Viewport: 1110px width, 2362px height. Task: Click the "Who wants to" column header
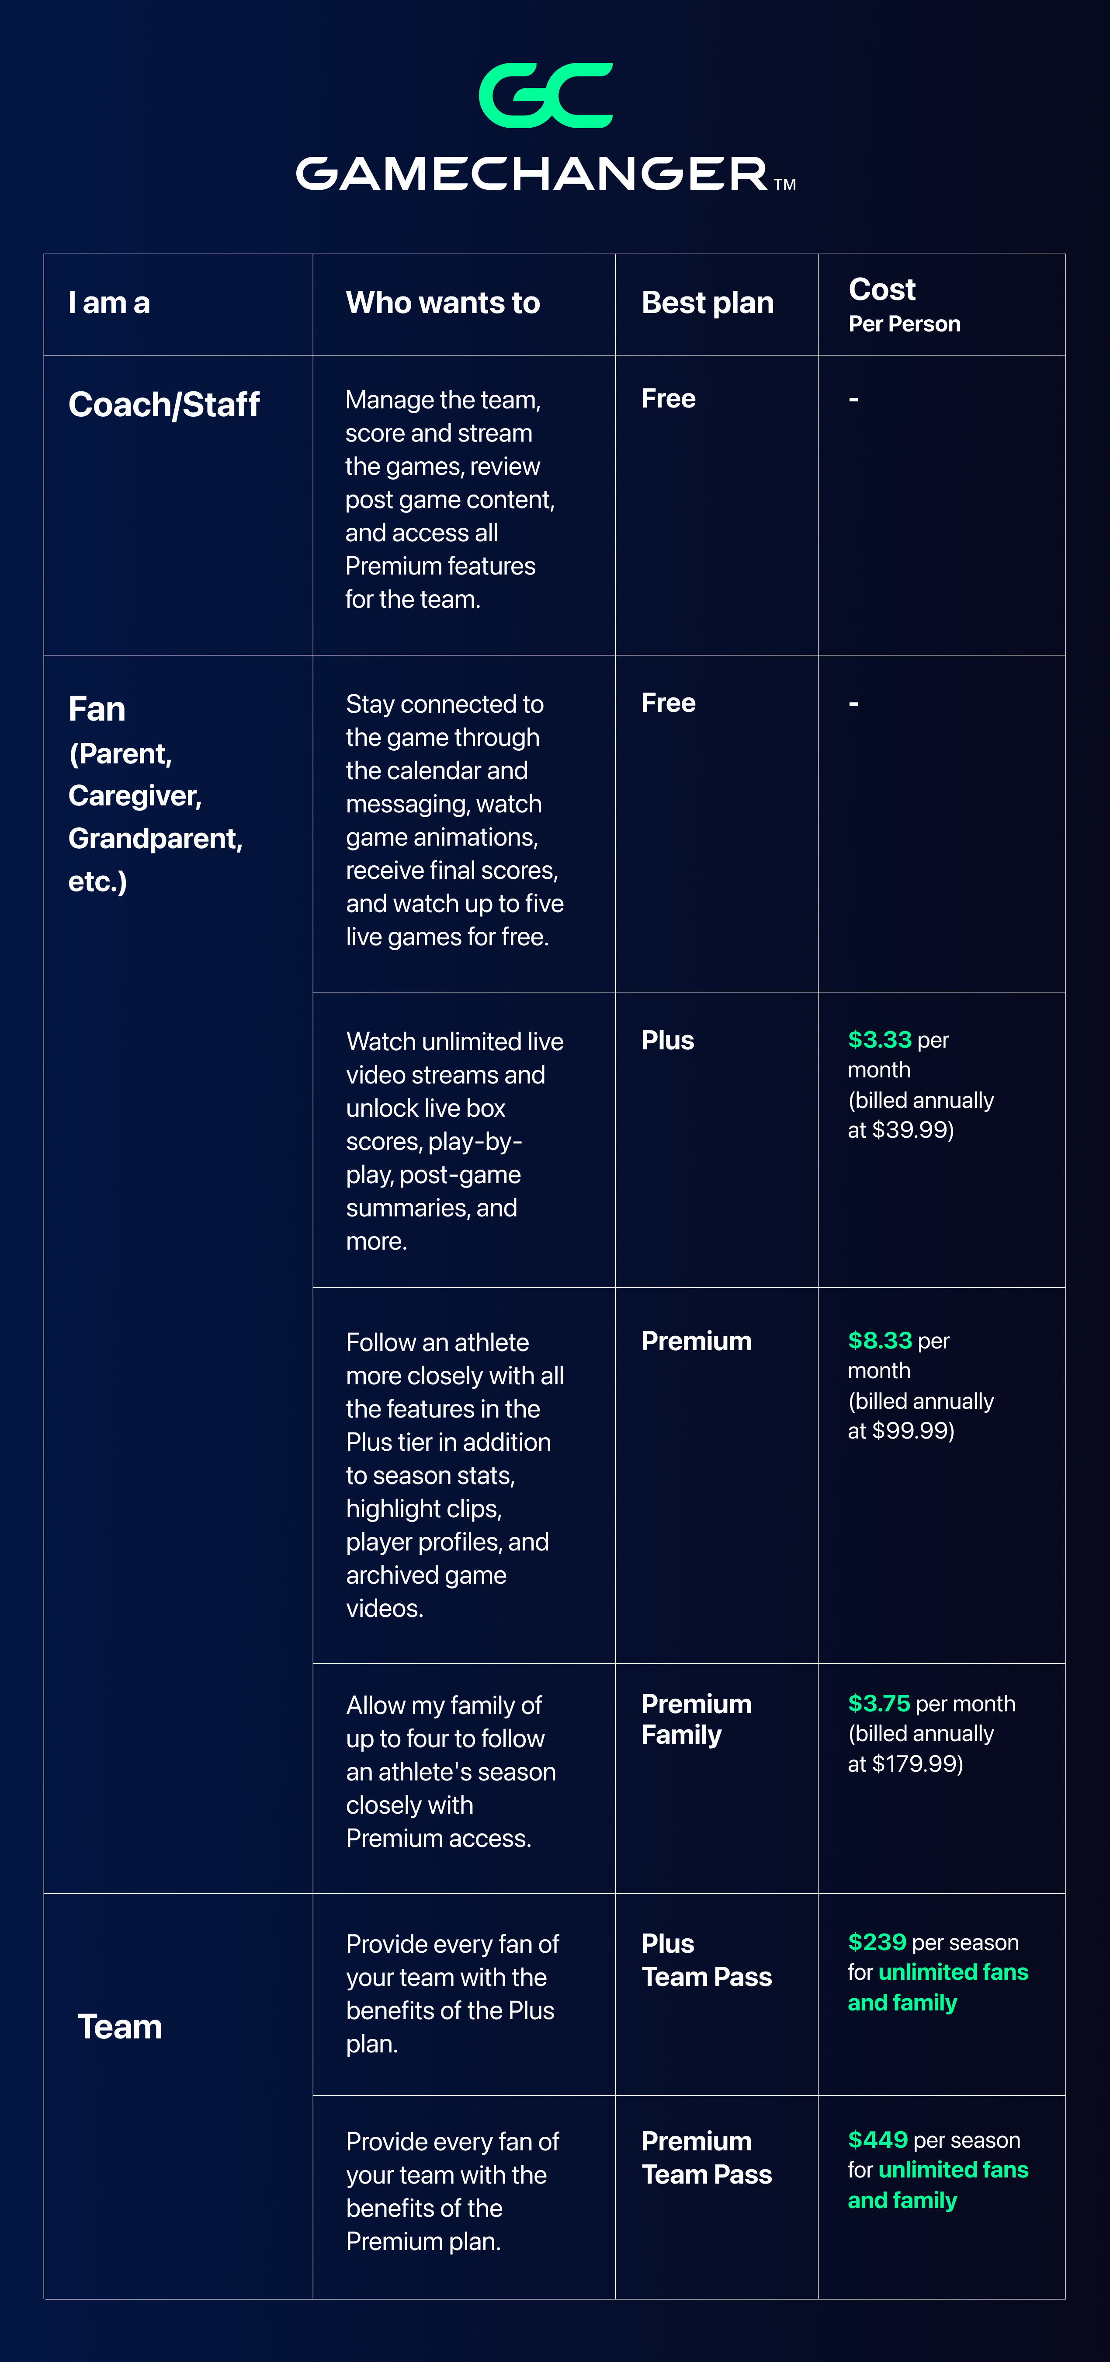click(443, 303)
